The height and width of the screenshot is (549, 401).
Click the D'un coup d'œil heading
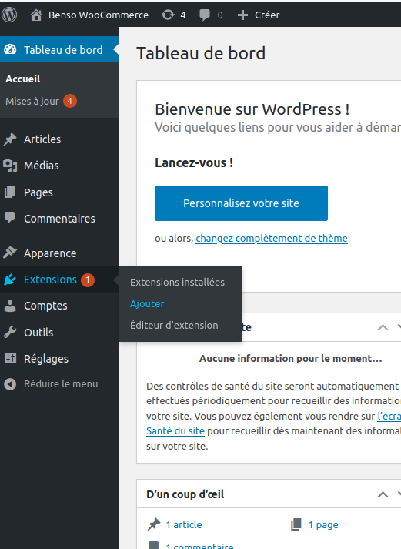(x=185, y=494)
